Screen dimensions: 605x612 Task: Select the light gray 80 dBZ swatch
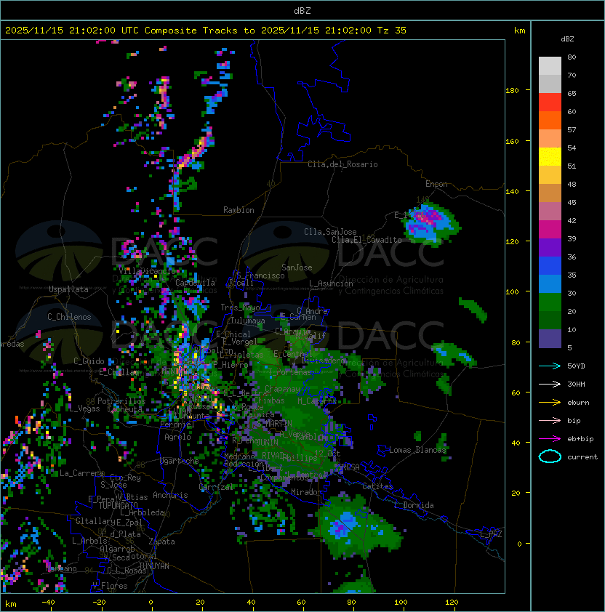(x=550, y=65)
